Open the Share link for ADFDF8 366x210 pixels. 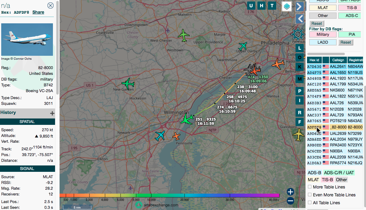tap(38, 12)
